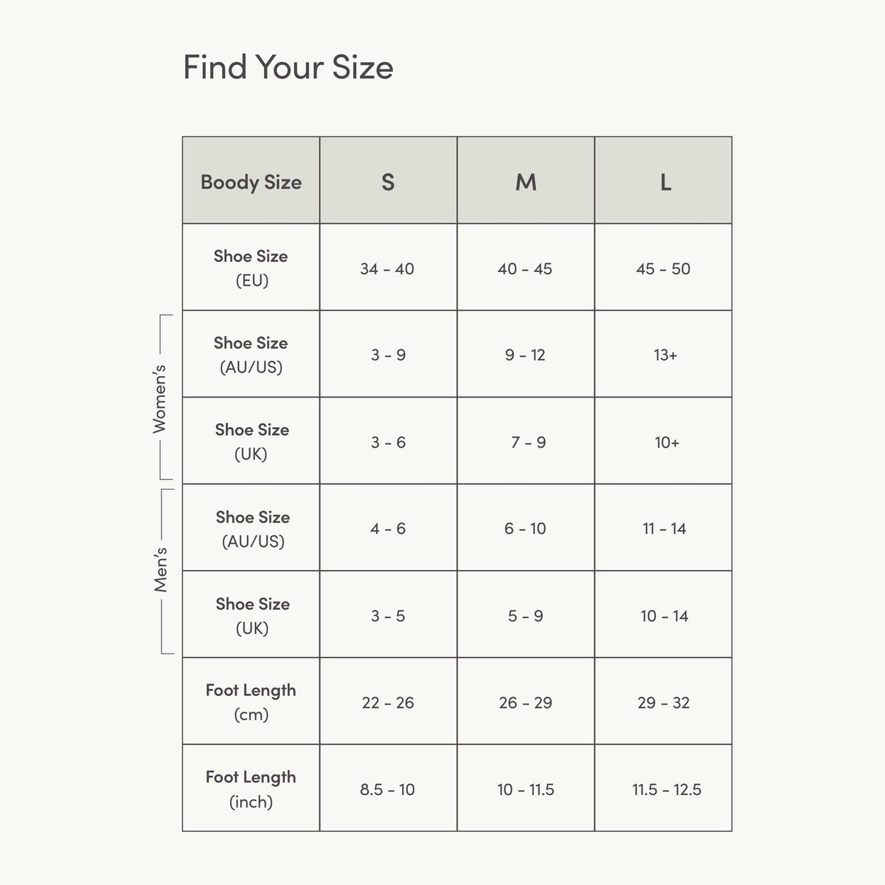Screen dimensions: 885x885
Task: Select the Shoe Size (EU) row label
Action: pyautogui.click(x=251, y=268)
